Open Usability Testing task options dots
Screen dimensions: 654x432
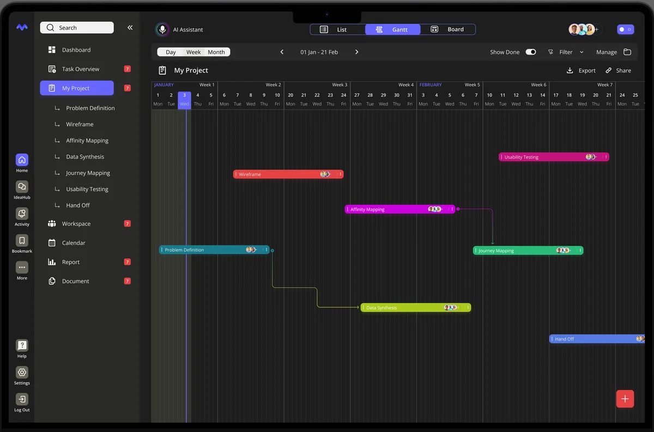coord(606,157)
